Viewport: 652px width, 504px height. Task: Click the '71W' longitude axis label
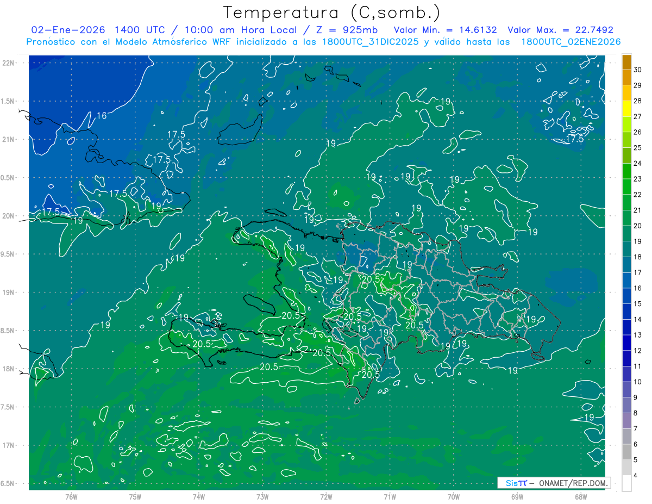pos(390,496)
